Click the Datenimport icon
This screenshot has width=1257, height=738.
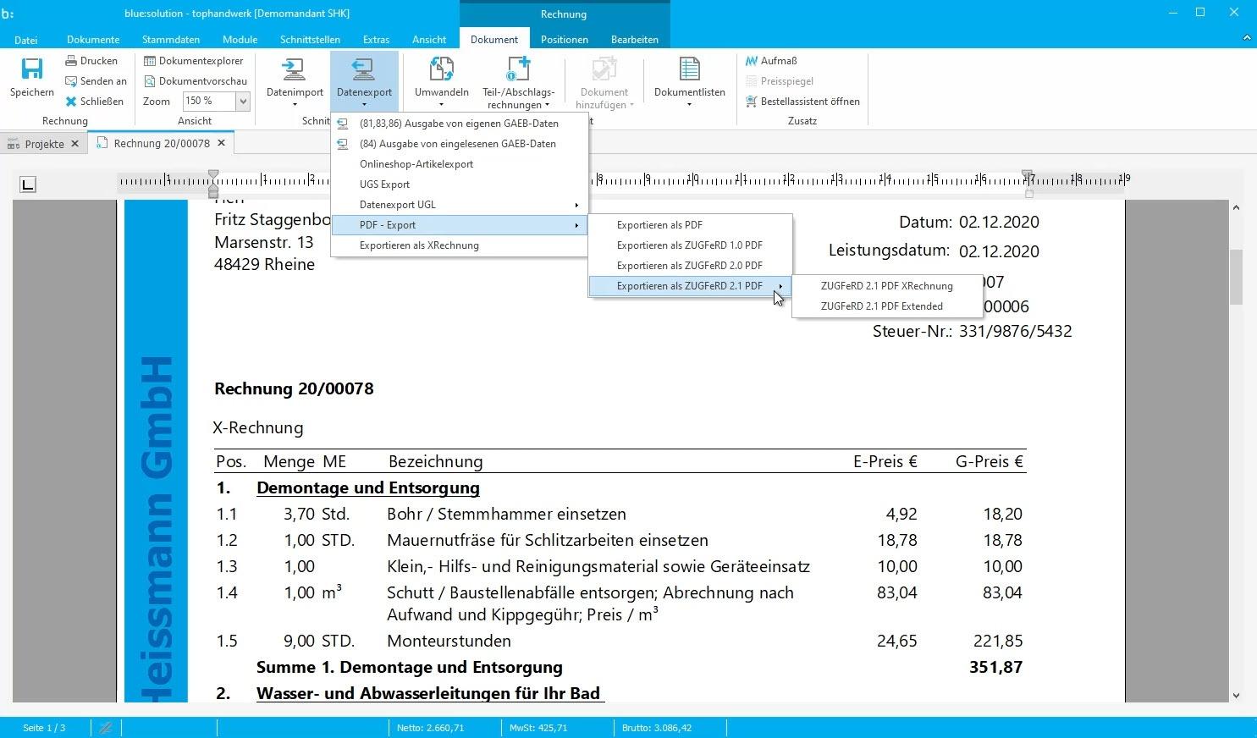(x=295, y=69)
